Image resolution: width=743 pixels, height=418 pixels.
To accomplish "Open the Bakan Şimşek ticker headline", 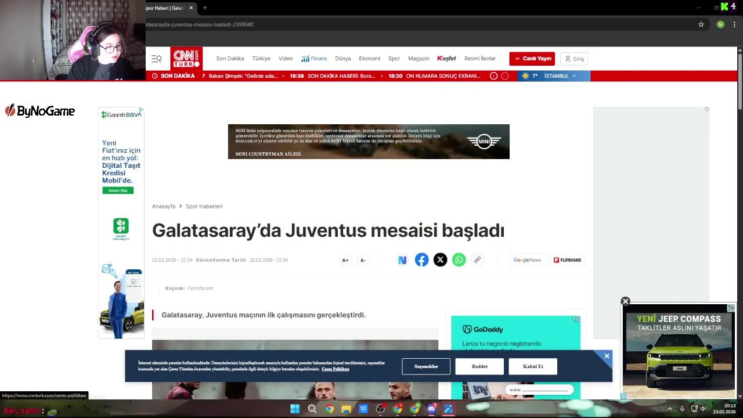I will point(243,76).
